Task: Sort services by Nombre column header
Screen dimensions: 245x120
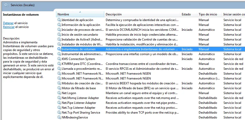Action: pos(80,14)
